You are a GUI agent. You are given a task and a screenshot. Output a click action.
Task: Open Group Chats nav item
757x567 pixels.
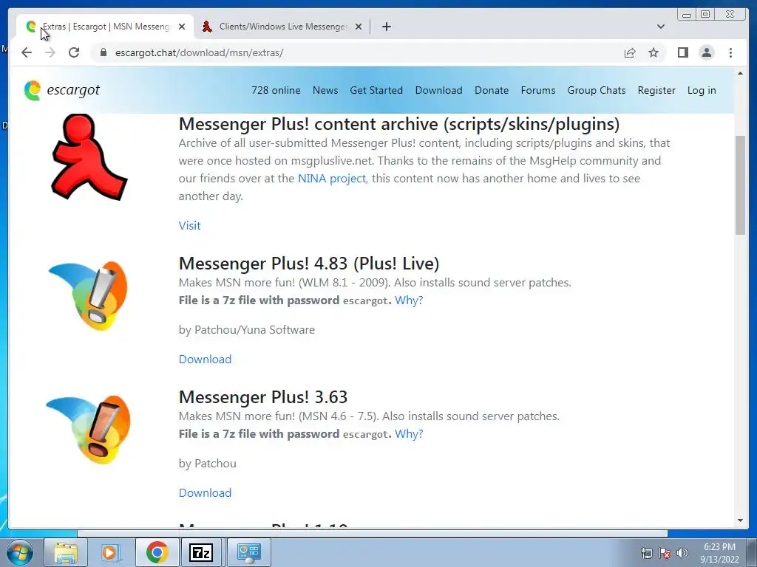point(597,90)
